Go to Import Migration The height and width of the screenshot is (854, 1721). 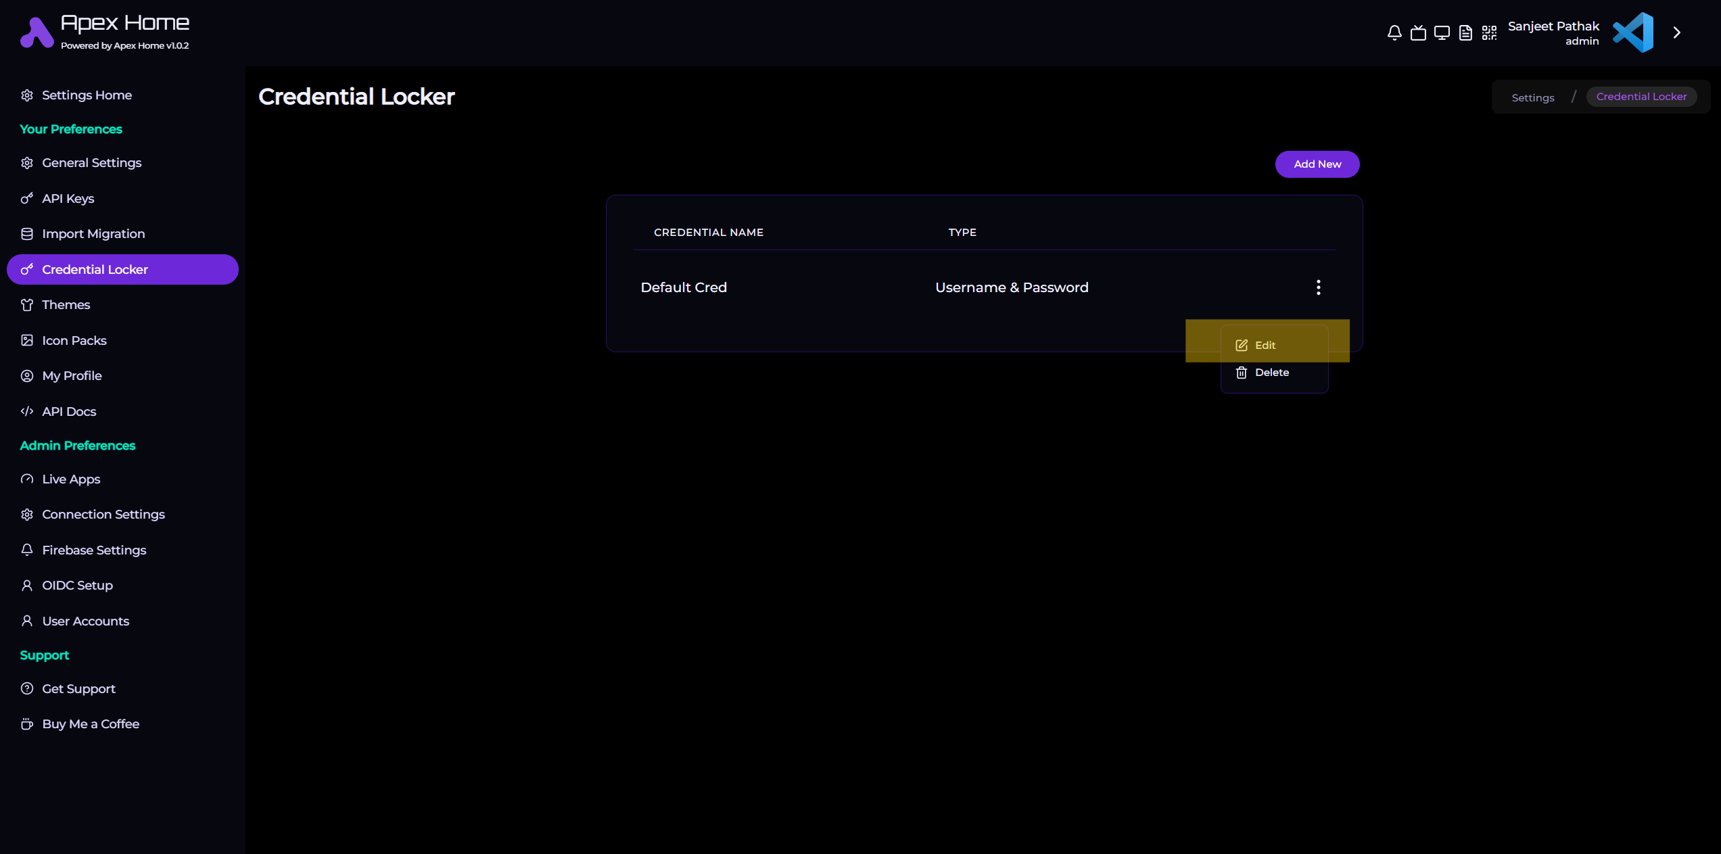93,234
